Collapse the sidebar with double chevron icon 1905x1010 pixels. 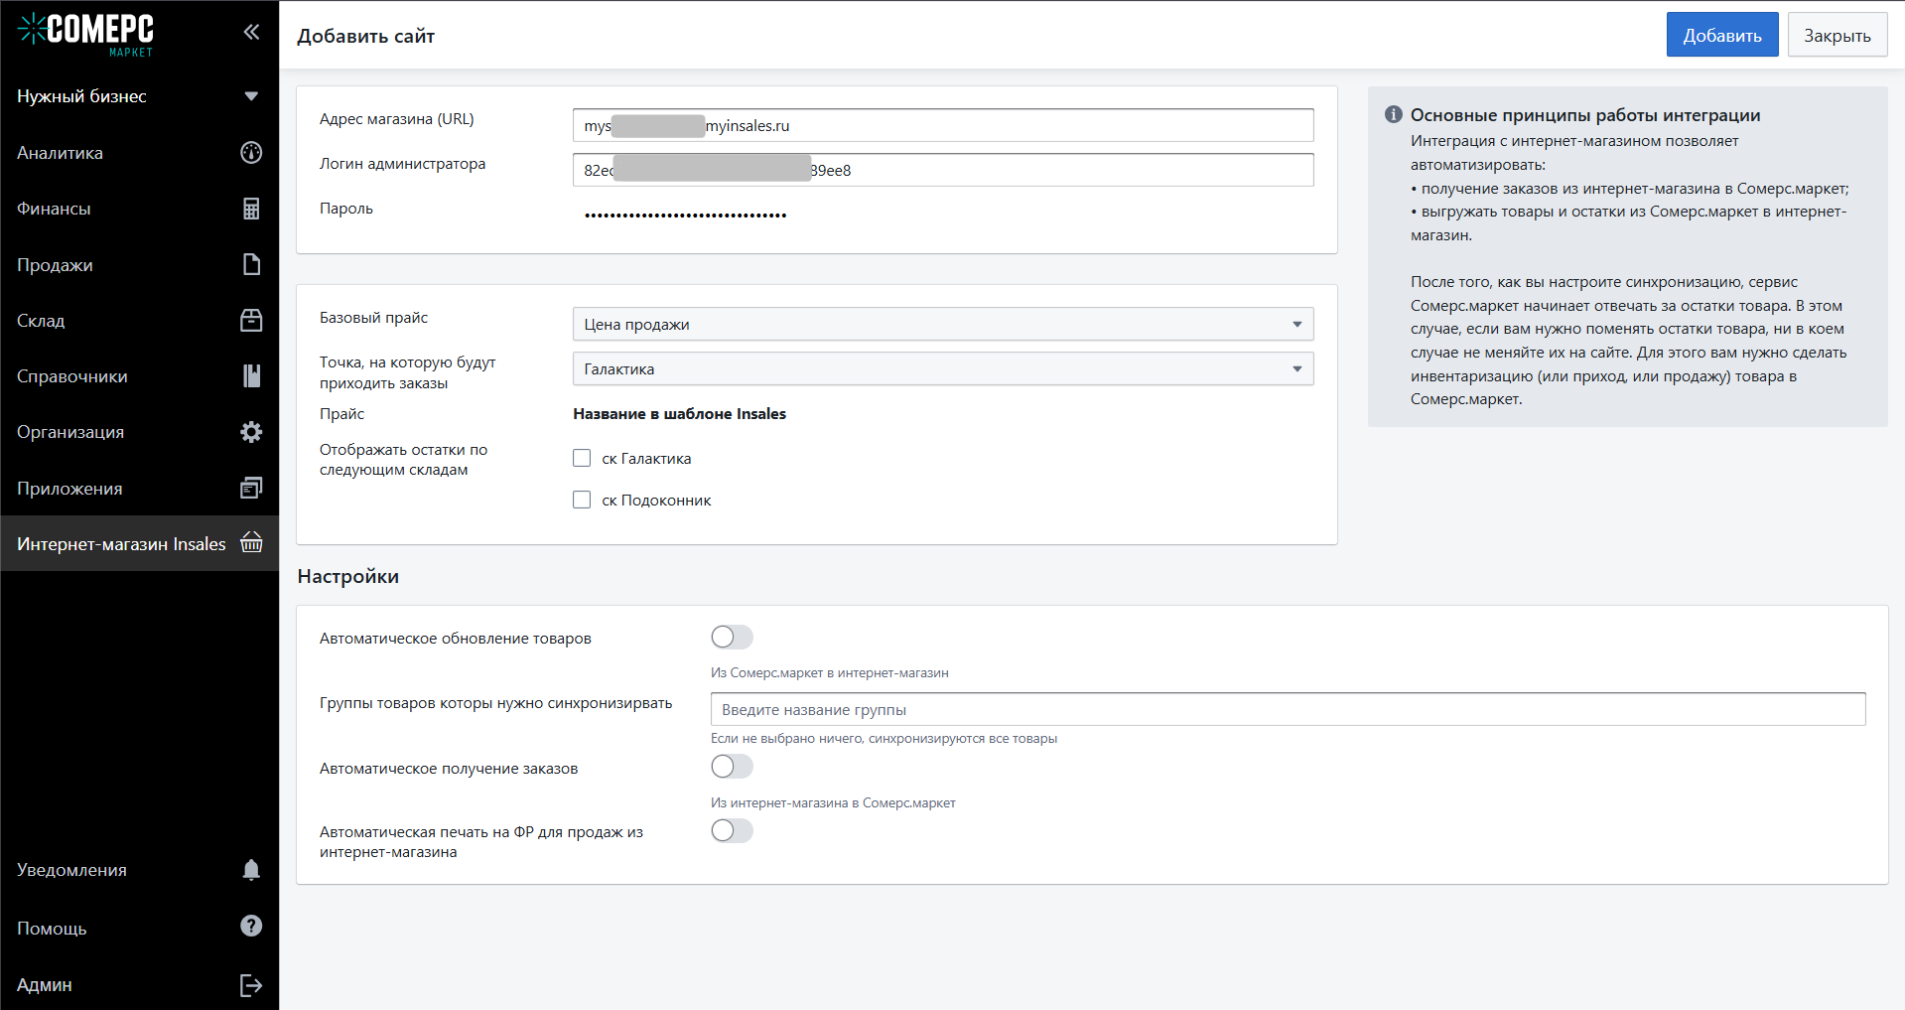251,32
